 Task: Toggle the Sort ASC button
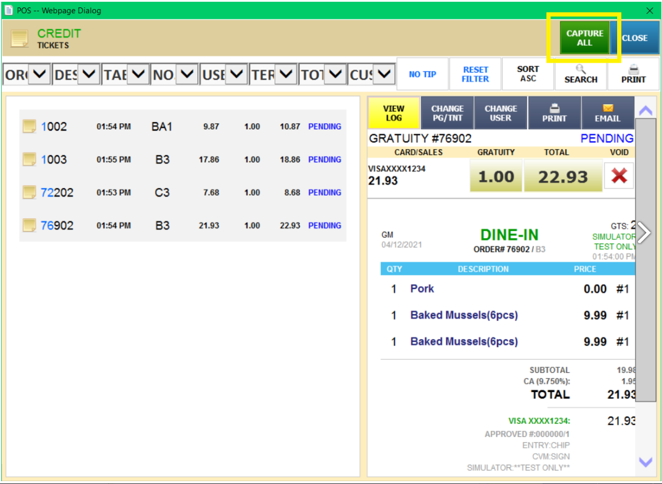click(528, 74)
